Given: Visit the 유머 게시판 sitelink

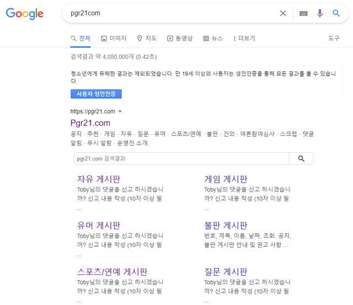Looking at the screenshot, I should pos(99,226).
